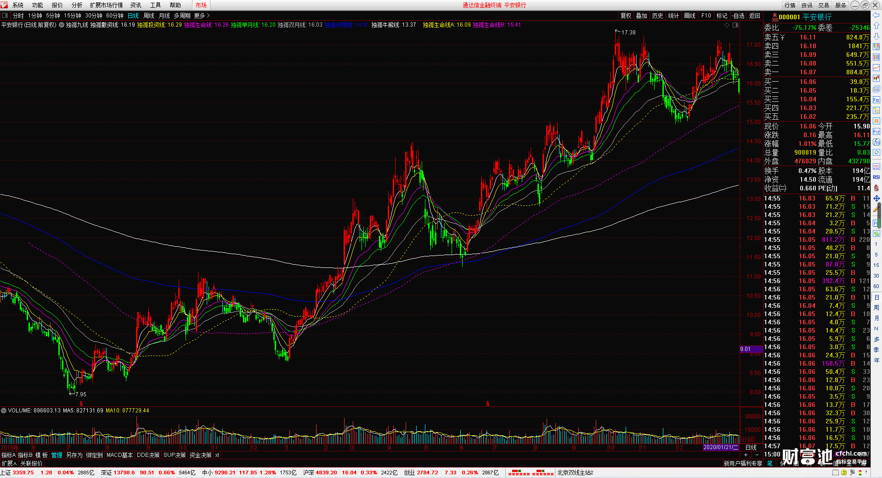Switch to the 日线 daily chart tab
The image size is (882, 478).
click(x=133, y=16)
